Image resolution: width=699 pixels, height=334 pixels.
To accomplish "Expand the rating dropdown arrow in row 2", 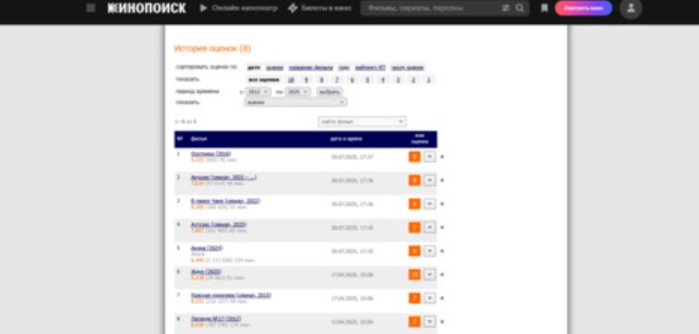I will click(x=430, y=181).
